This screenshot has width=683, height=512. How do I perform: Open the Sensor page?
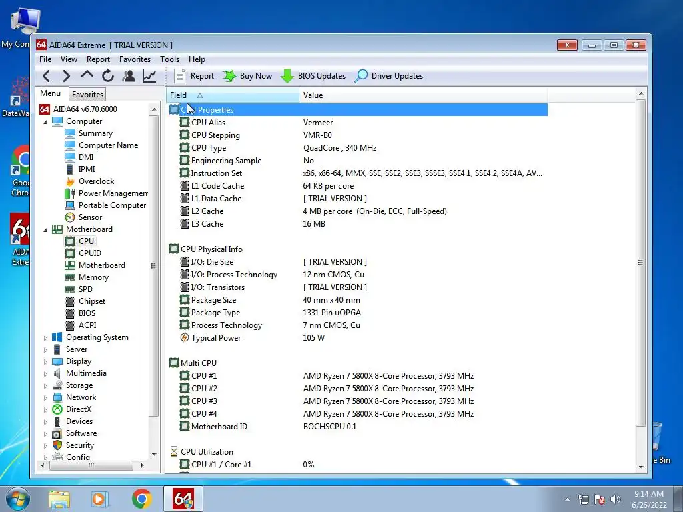[x=83, y=217]
